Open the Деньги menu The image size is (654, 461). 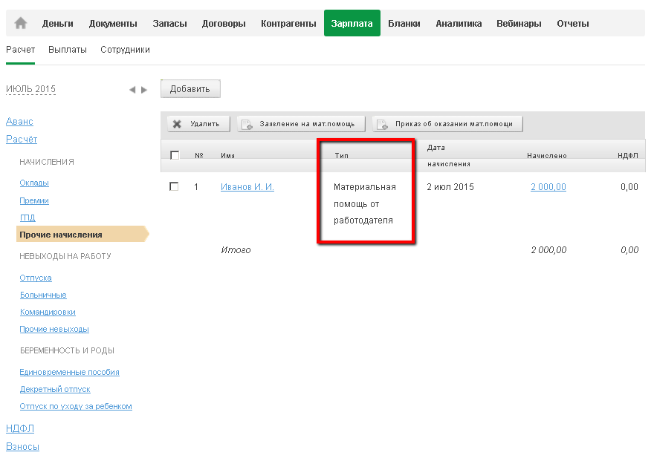[57, 24]
